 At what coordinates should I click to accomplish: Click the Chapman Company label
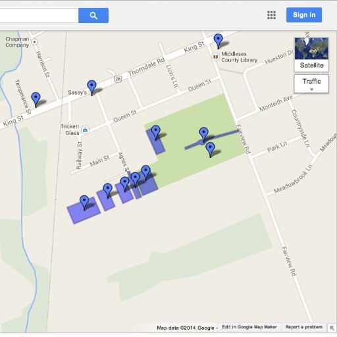17,42
